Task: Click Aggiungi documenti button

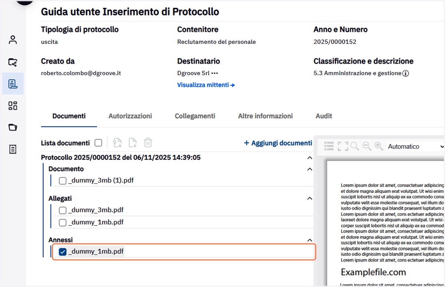Action: 278,143
